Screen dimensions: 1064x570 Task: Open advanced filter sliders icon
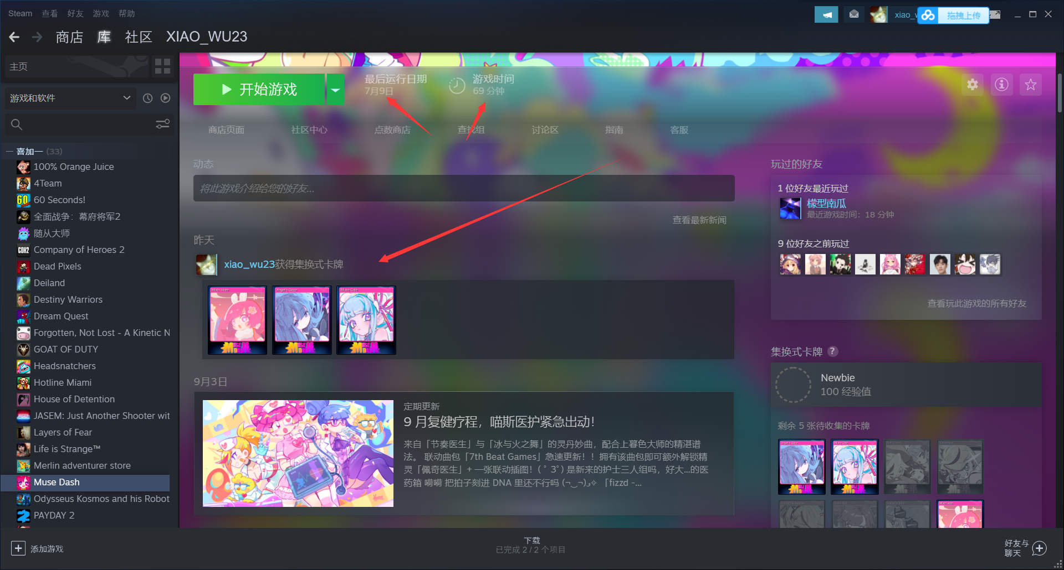coord(162,124)
